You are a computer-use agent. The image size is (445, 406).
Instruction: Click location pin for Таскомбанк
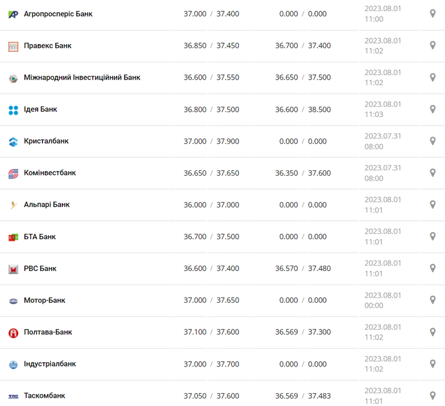pyautogui.click(x=433, y=395)
